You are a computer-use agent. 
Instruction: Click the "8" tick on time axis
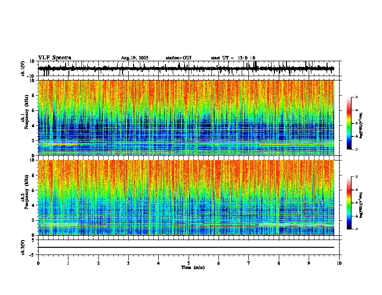tap(279, 263)
